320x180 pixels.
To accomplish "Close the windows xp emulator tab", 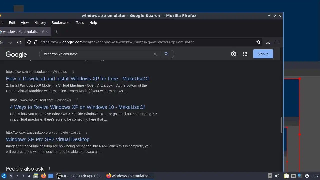I will tap(47, 32).
